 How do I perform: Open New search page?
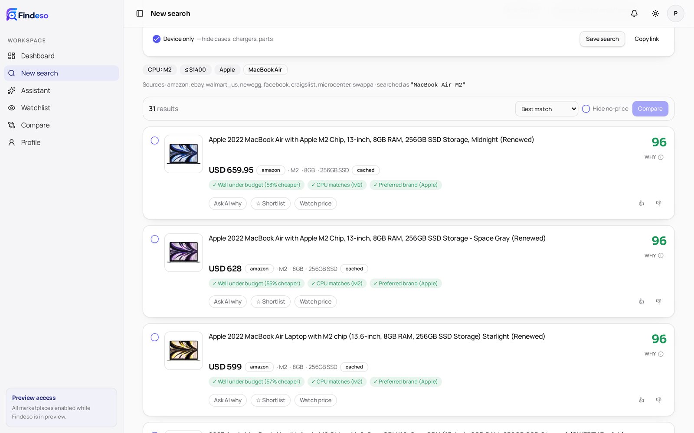(x=61, y=73)
